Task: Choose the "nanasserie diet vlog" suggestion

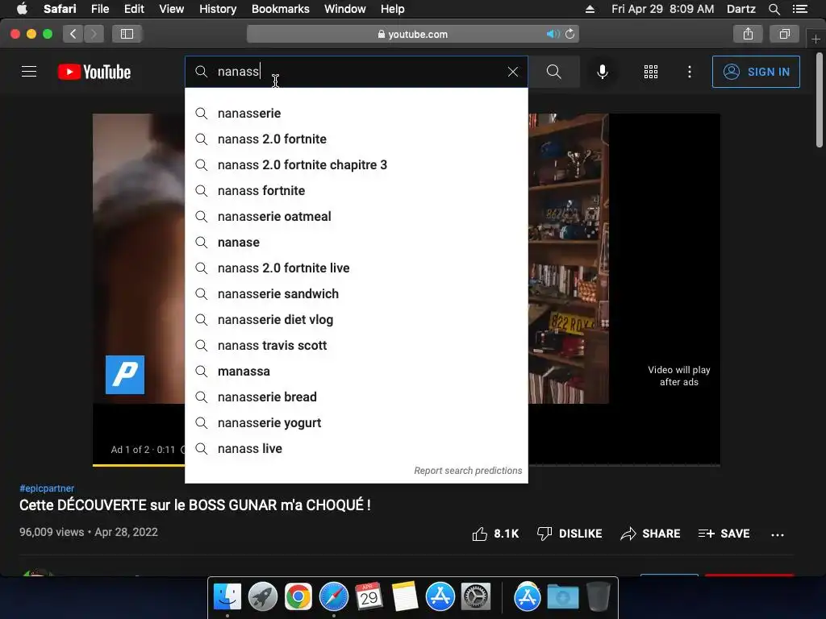Action: 357,319
